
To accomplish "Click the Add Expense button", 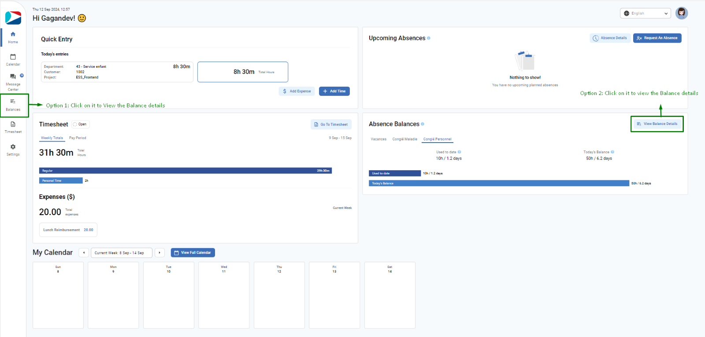I will pyautogui.click(x=297, y=91).
